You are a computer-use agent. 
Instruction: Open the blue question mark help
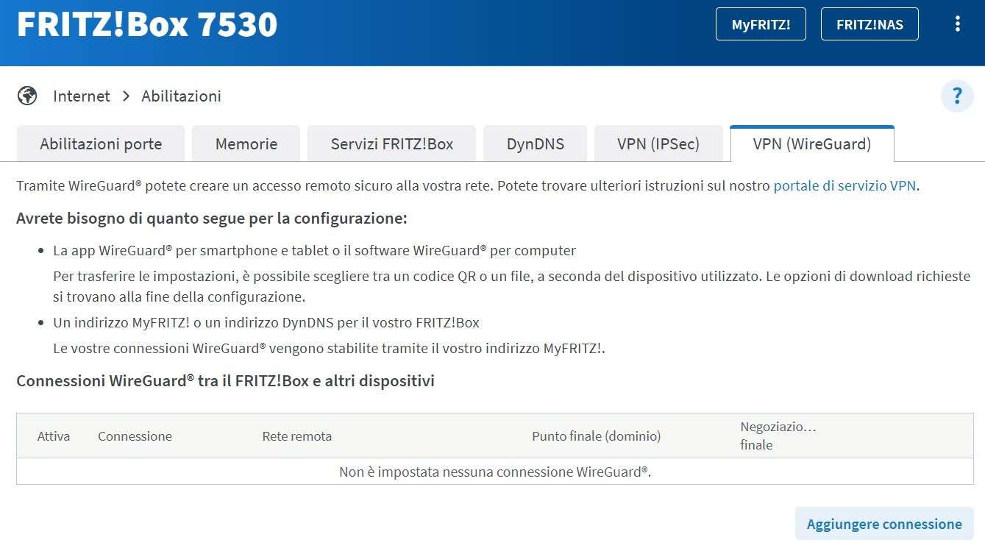coord(957,96)
